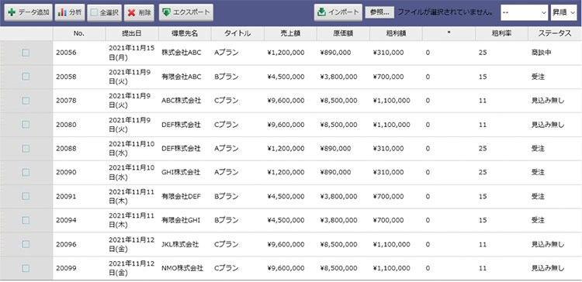This screenshot has height=282, width=582.
Task: Click the ステータス column header
Action: (x=555, y=33)
